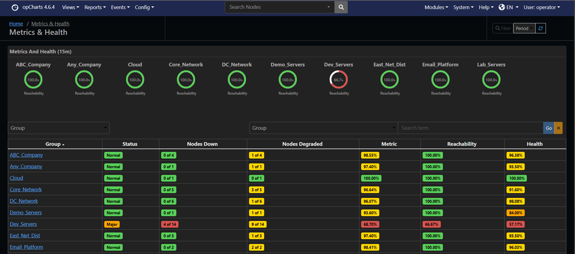
Task: Open DC_Network reachability gauge
Action: coord(237,79)
